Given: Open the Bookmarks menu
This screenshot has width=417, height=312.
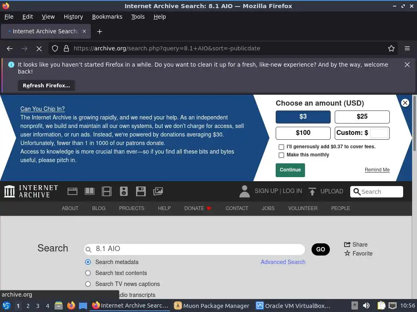Looking at the screenshot, I should click(107, 17).
